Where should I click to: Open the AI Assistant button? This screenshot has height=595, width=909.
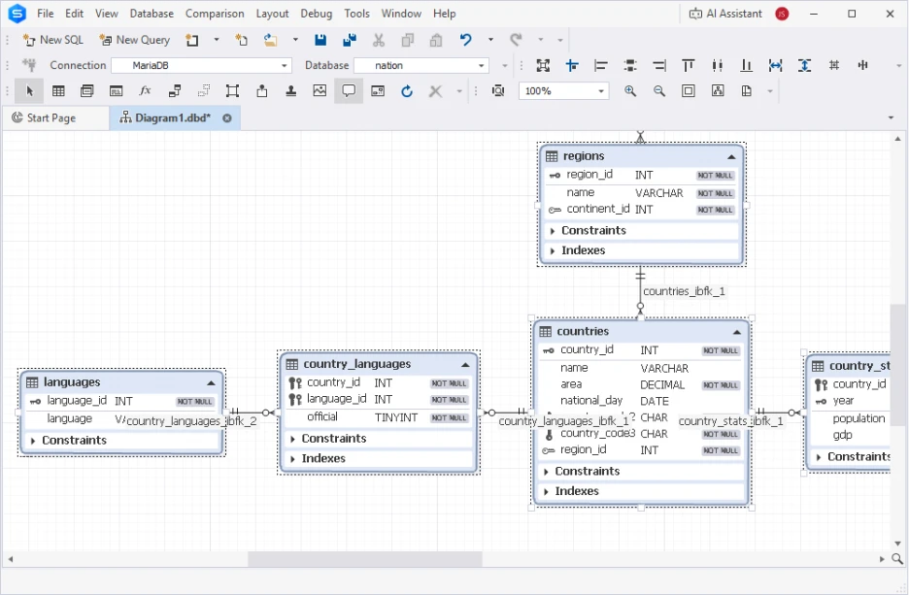725,14
